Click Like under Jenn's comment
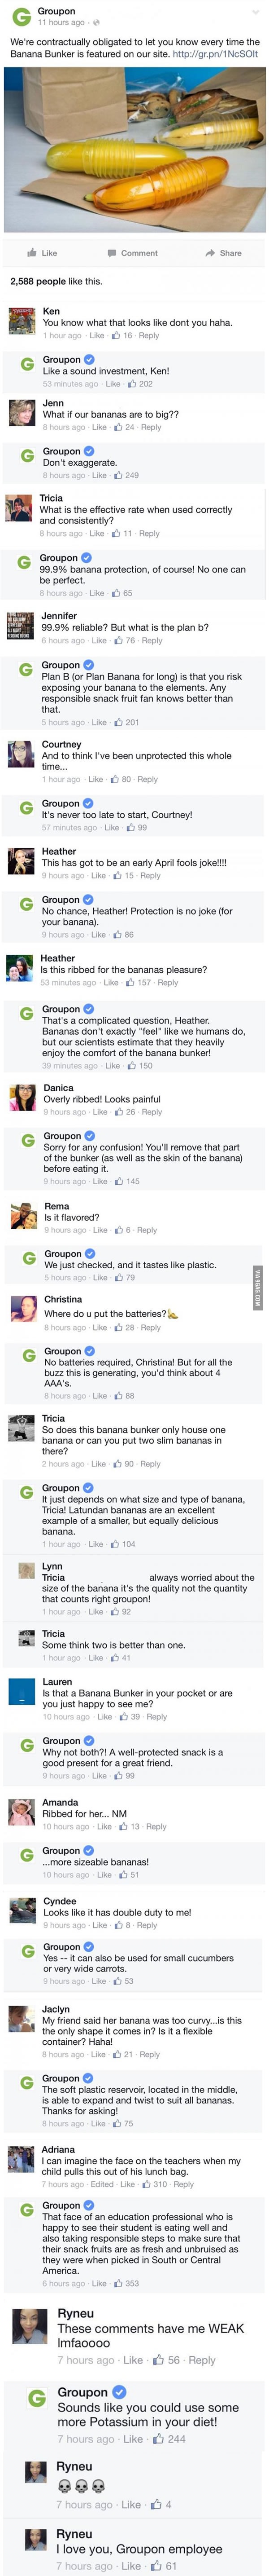Viewport: 269px width, 2576px height. (99, 427)
